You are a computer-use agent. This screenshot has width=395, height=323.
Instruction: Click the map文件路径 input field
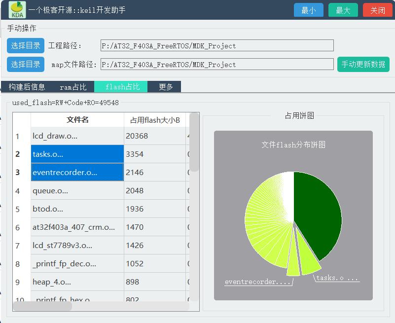[217, 64]
